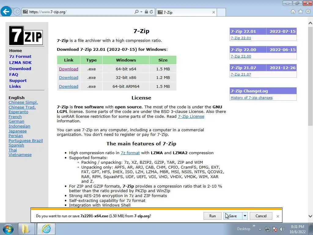Download the 32-bit x86 exe
Viewport: 313px width, 235px height.
point(68,77)
